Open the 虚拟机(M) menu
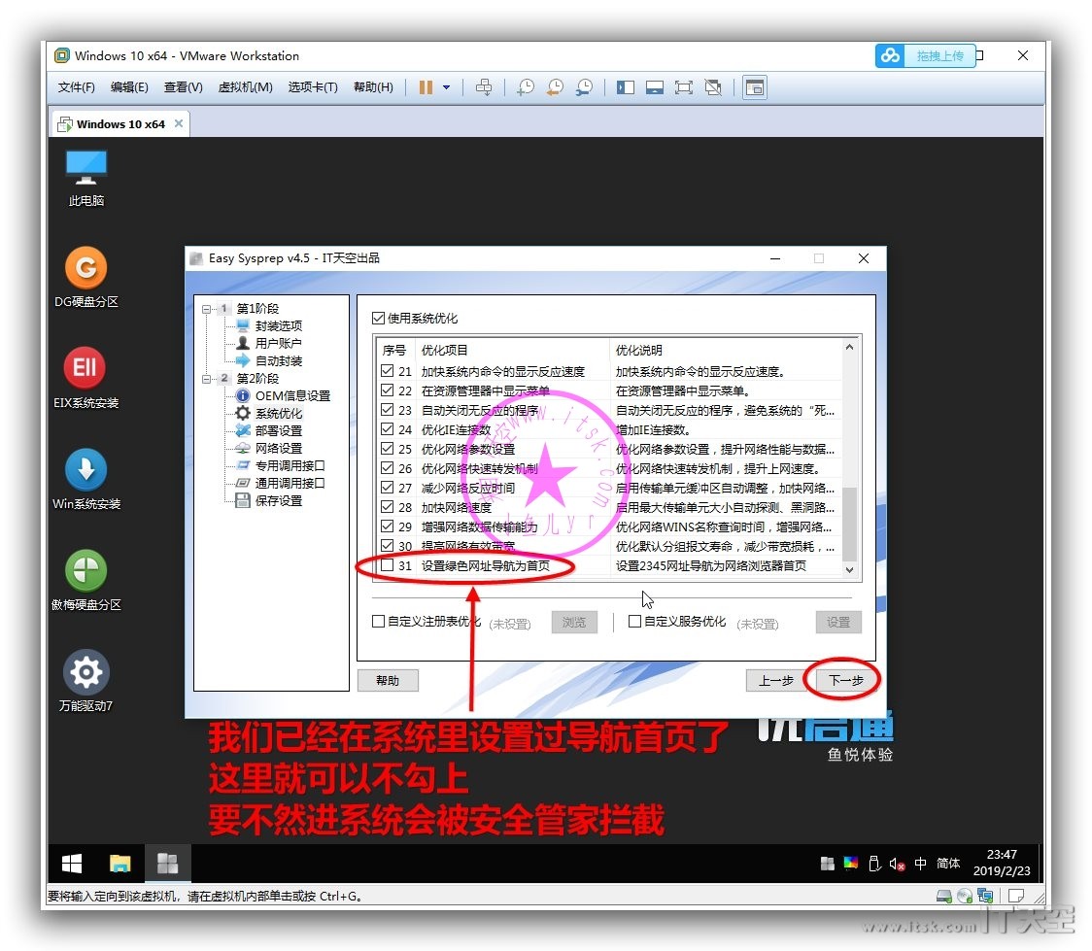1092x951 pixels. coord(245,87)
